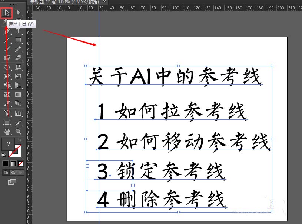Switch to the 未标题-1 document tab
Screen dimensions: 302x224
(64, 2)
